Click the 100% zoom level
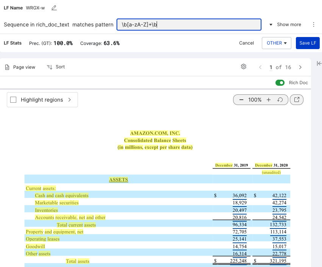Screen dimensions: 322x267 (x=255, y=100)
